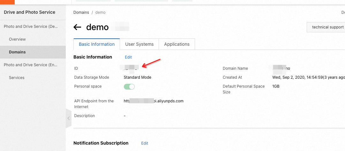Image resolution: width=345 pixels, height=151 pixels.
Task: Open Overview in the sidebar
Action: (x=17, y=39)
